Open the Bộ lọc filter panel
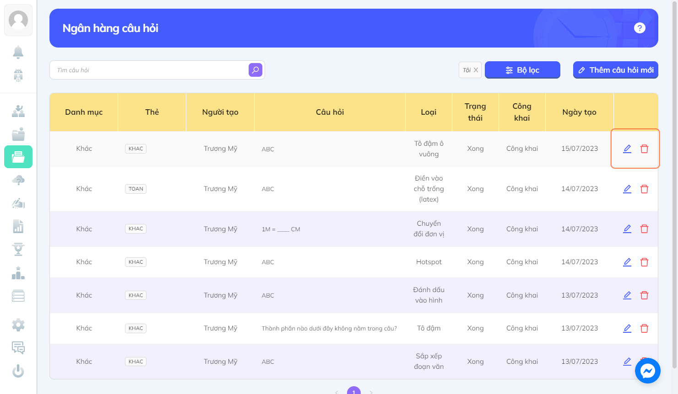Image resolution: width=678 pixels, height=394 pixels. 522,70
